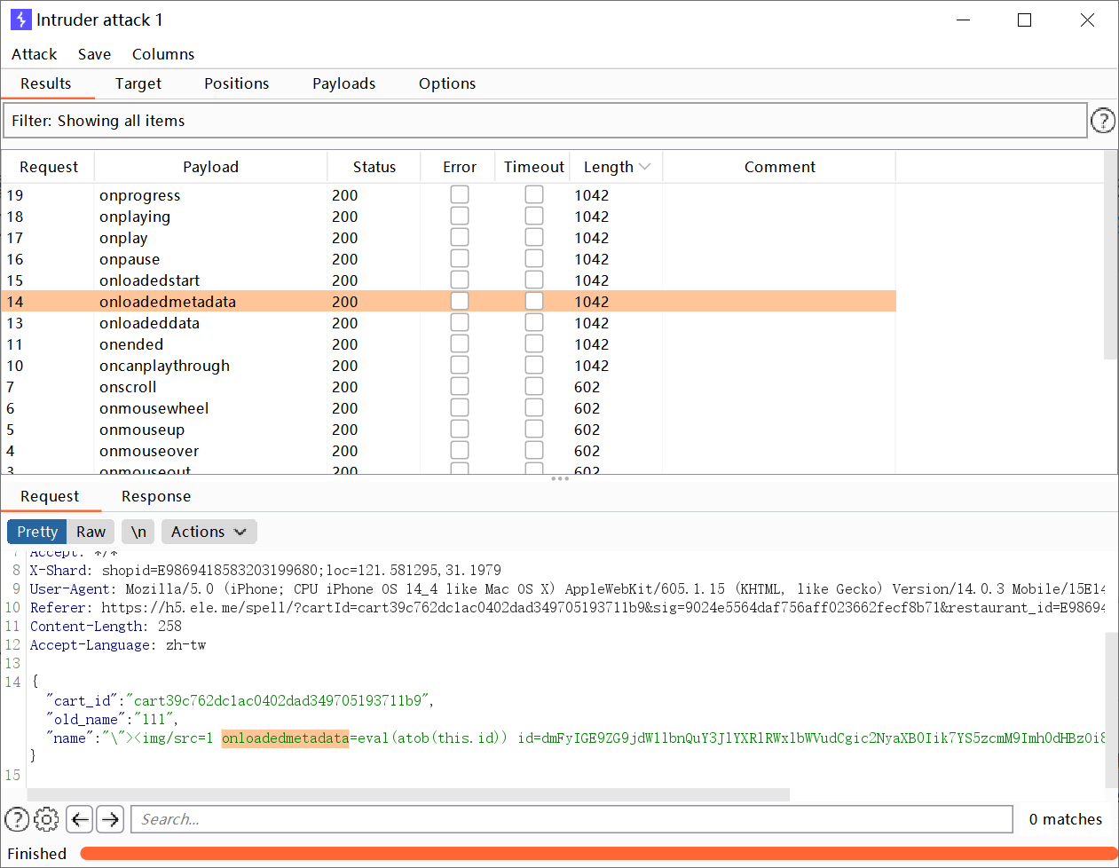Screen dimensions: 1119x868
Task: Show the Request tab in lower pane
Action: coord(50,496)
